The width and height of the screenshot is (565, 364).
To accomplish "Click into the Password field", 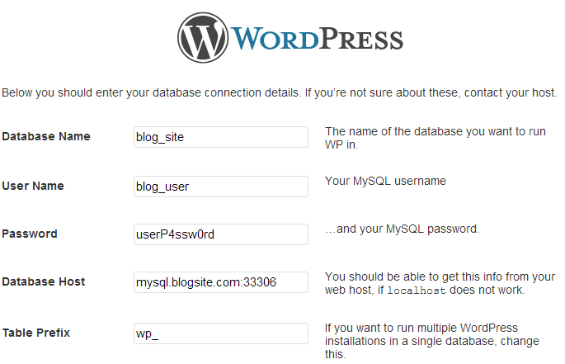I will coord(221,234).
